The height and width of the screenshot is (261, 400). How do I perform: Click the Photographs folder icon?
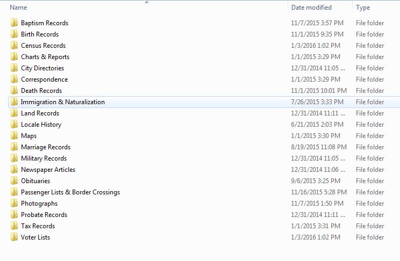[15, 204]
